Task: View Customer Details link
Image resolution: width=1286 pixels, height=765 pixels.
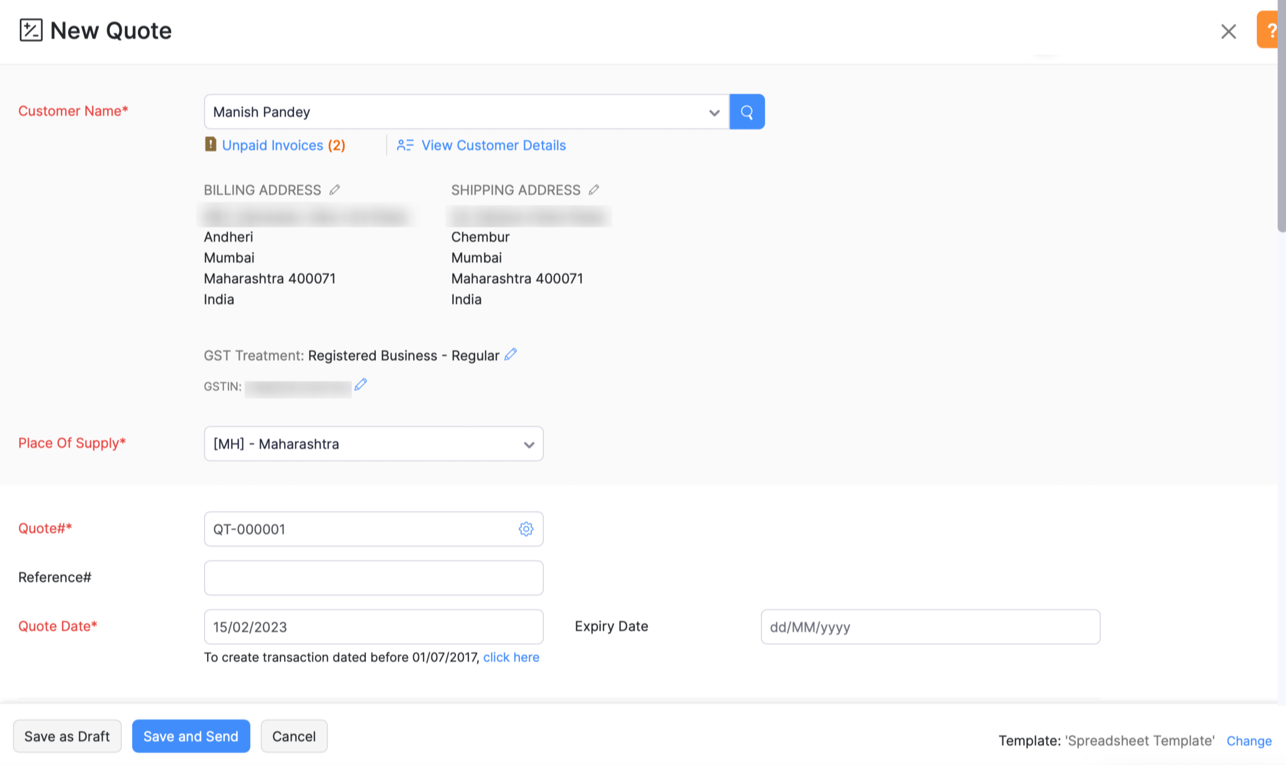Action: [x=492, y=145]
